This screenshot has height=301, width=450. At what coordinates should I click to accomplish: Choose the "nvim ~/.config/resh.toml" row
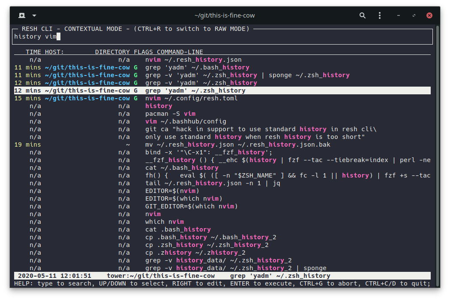(x=191, y=98)
